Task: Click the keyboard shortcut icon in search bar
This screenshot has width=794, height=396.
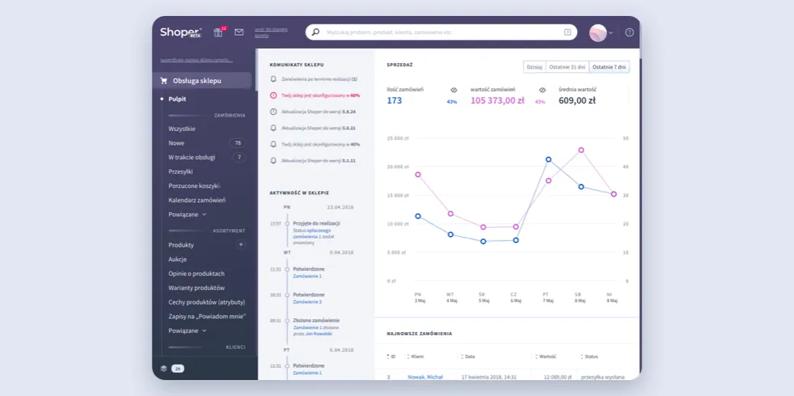Action: (567, 32)
